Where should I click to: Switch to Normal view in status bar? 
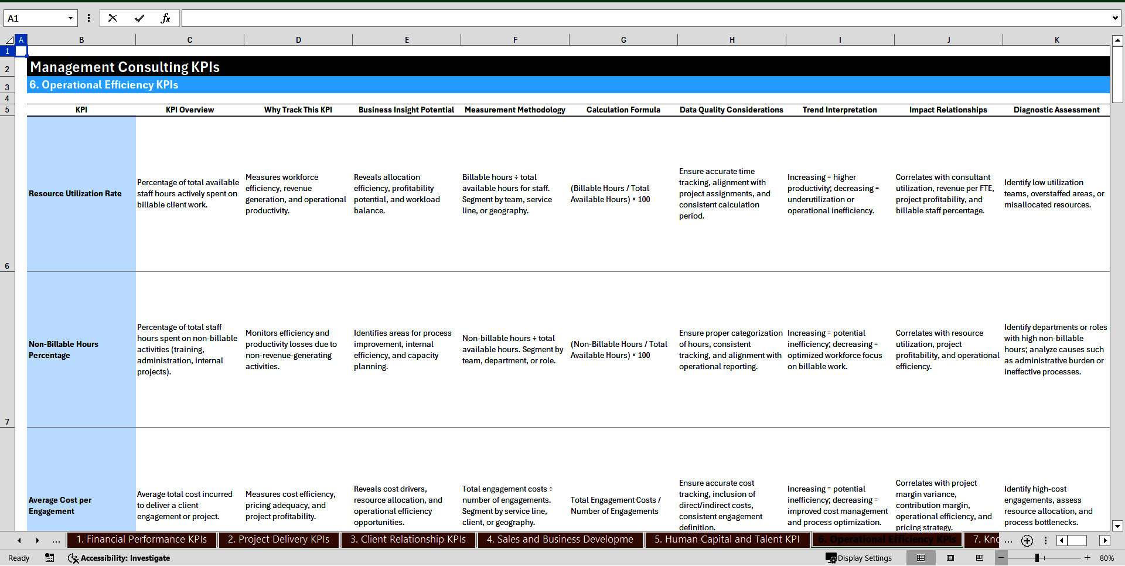[x=921, y=558]
